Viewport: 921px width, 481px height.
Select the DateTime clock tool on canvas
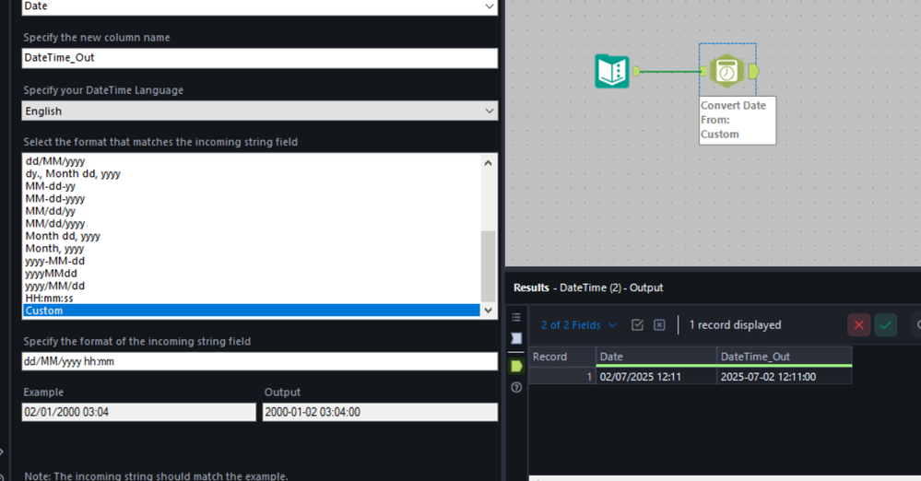click(726, 71)
